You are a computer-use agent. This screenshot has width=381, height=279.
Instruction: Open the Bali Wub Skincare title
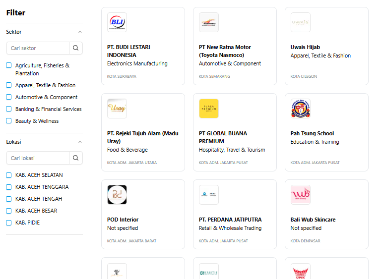(x=313, y=220)
